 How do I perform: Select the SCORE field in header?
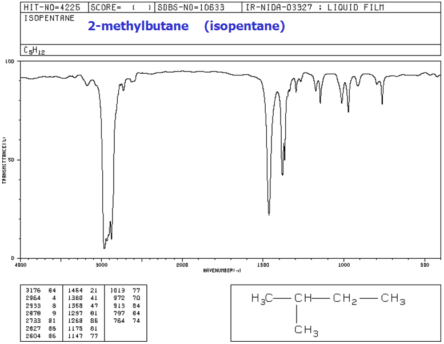coord(121,7)
